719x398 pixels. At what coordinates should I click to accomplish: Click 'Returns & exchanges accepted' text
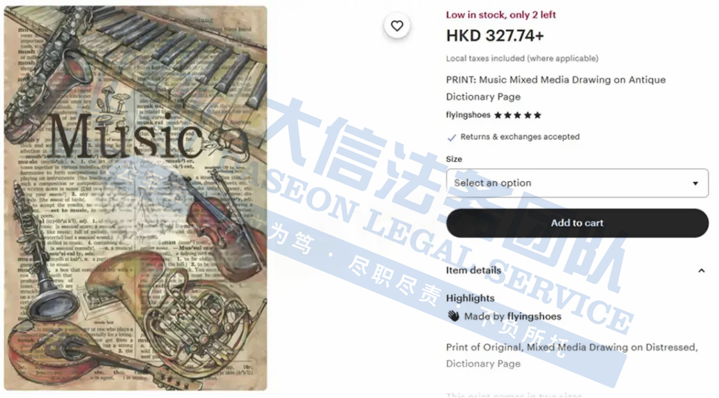tap(520, 136)
